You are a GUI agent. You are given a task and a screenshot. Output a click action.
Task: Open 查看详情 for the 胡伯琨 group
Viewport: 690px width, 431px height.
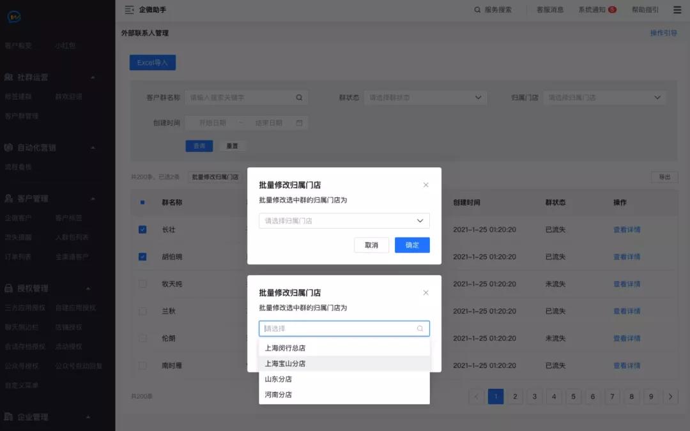[626, 257]
